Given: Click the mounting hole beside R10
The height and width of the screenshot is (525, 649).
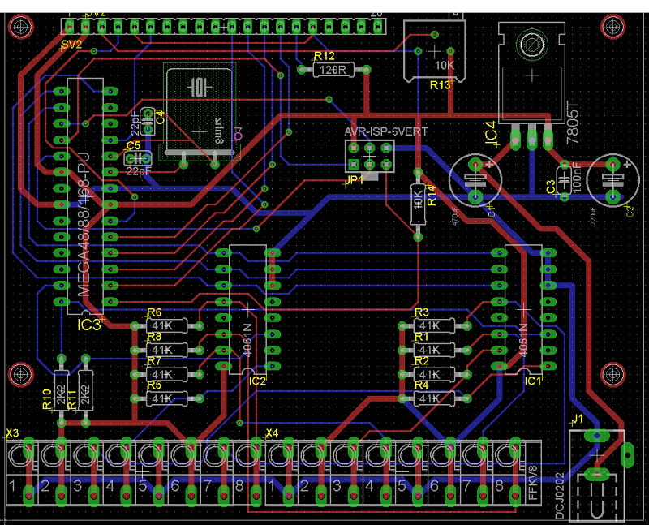Looking at the screenshot, I should 21,374.
